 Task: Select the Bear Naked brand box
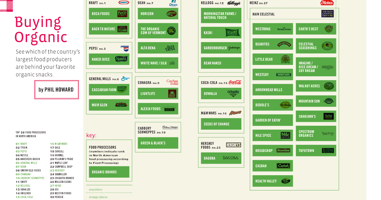pyautogui.click(x=221, y=63)
